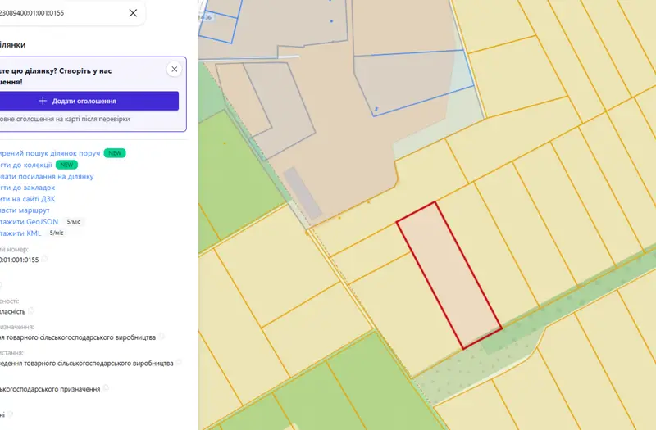Clear the cadastral number search with the X

[x=133, y=13]
